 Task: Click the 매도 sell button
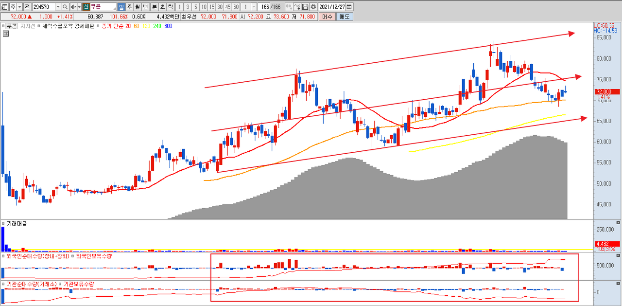coord(345,17)
